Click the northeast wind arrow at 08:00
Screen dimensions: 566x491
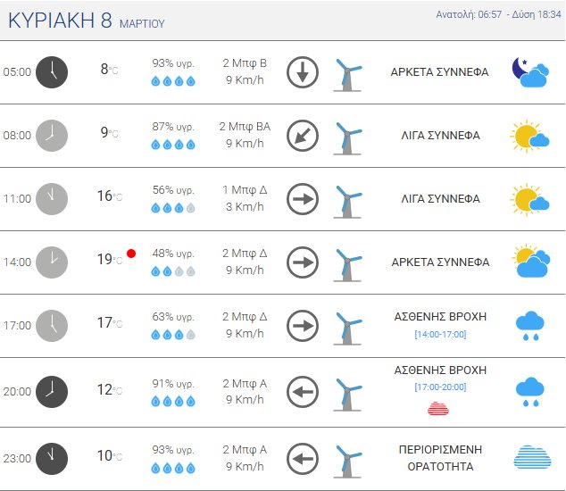pyautogui.click(x=303, y=136)
